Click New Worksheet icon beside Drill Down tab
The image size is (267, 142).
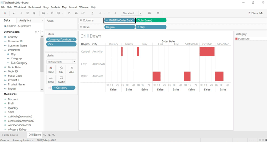(45, 135)
